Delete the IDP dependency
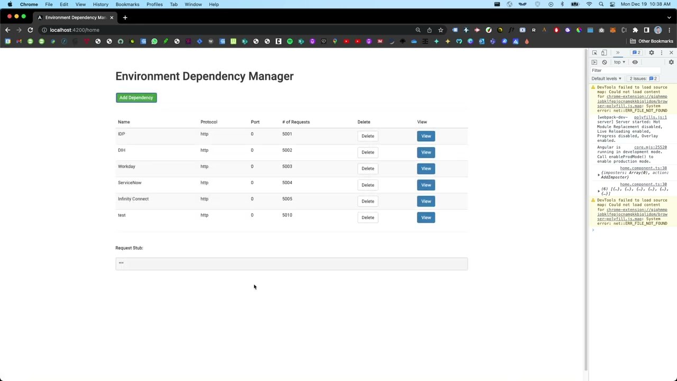677x381 pixels. coord(368,136)
